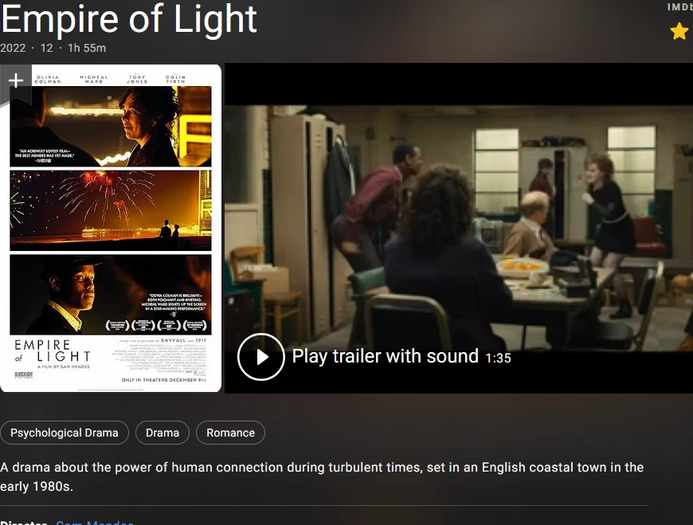This screenshot has width=693, height=525.
Task: Click the top poster panel showing woman's profile
Action: click(111, 127)
